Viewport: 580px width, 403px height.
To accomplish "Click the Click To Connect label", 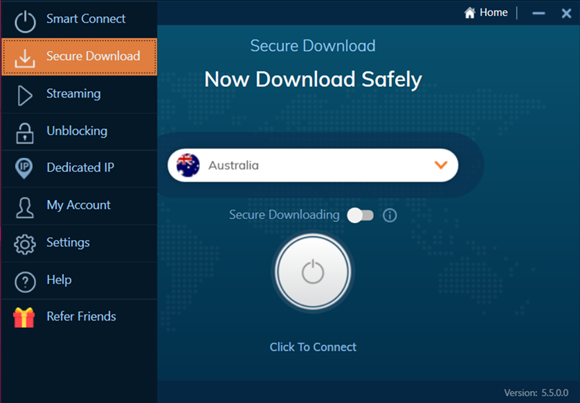I will click(313, 347).
